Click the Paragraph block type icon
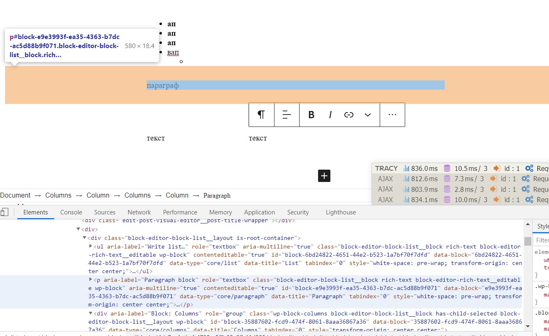 (261, 115)
